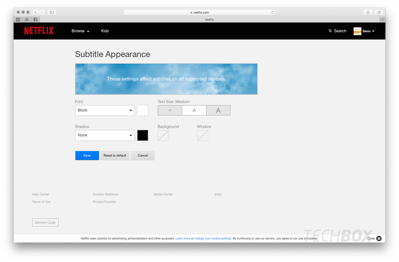399x262 pixels.
Task: Click Learn more in cookie notice
Action: (x=183, y=239)
